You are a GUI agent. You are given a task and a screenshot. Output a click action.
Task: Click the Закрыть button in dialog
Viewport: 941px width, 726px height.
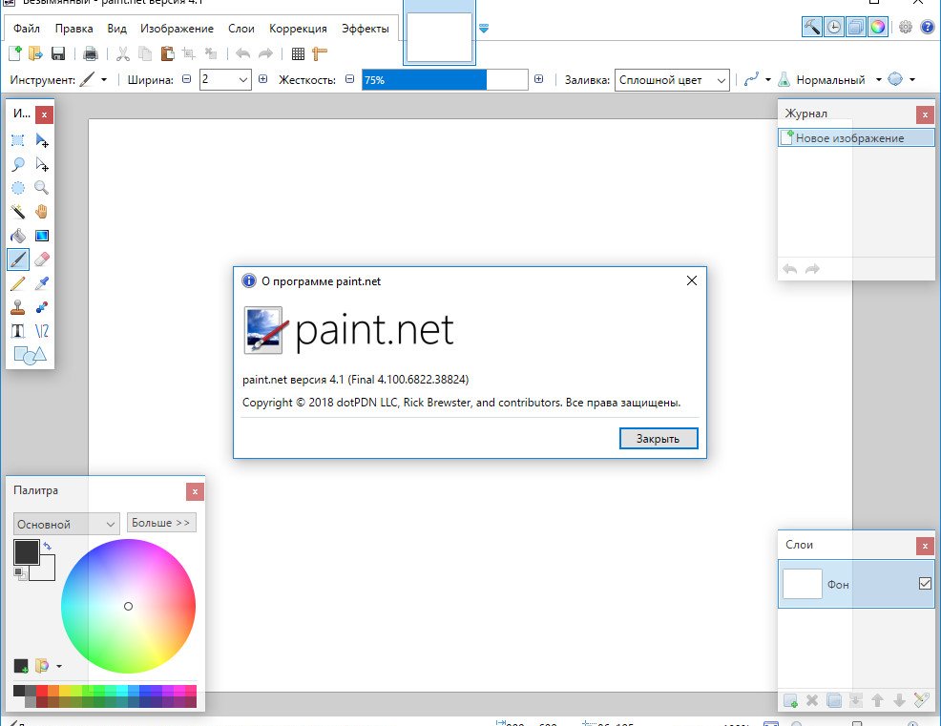point(658,439)
